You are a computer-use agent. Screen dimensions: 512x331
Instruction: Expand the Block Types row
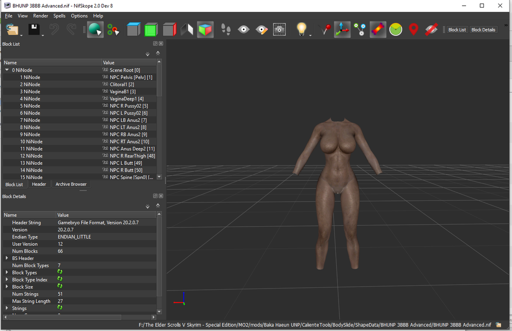click(7, 273)
